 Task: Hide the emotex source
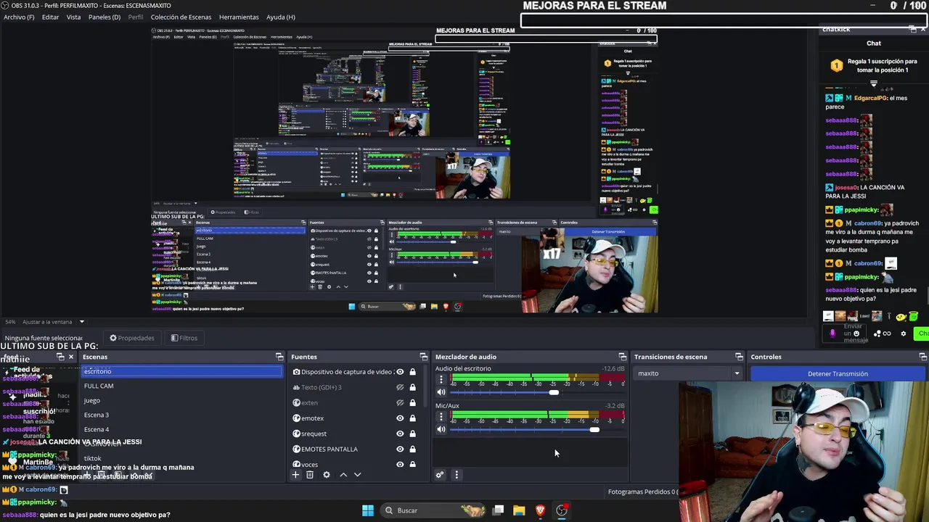coord(400,418)
